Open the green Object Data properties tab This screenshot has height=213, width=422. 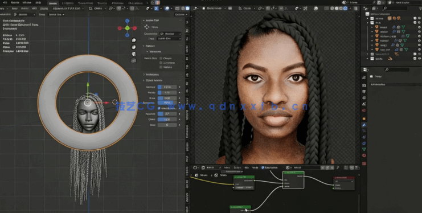[x=364, y=149]
